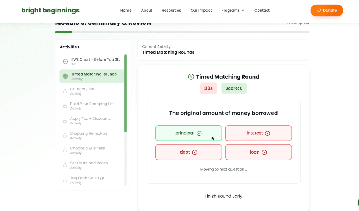Select the debt answer option
This screenshot has width=359, height=211.
coord(188,152)
